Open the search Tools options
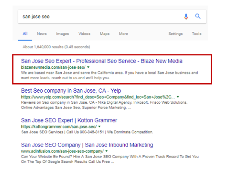This screenshot has width=227, height=170. click(197, 34)
